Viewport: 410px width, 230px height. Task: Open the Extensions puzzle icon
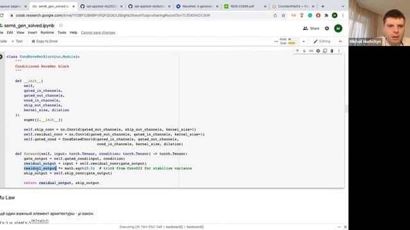pos(326,15)
